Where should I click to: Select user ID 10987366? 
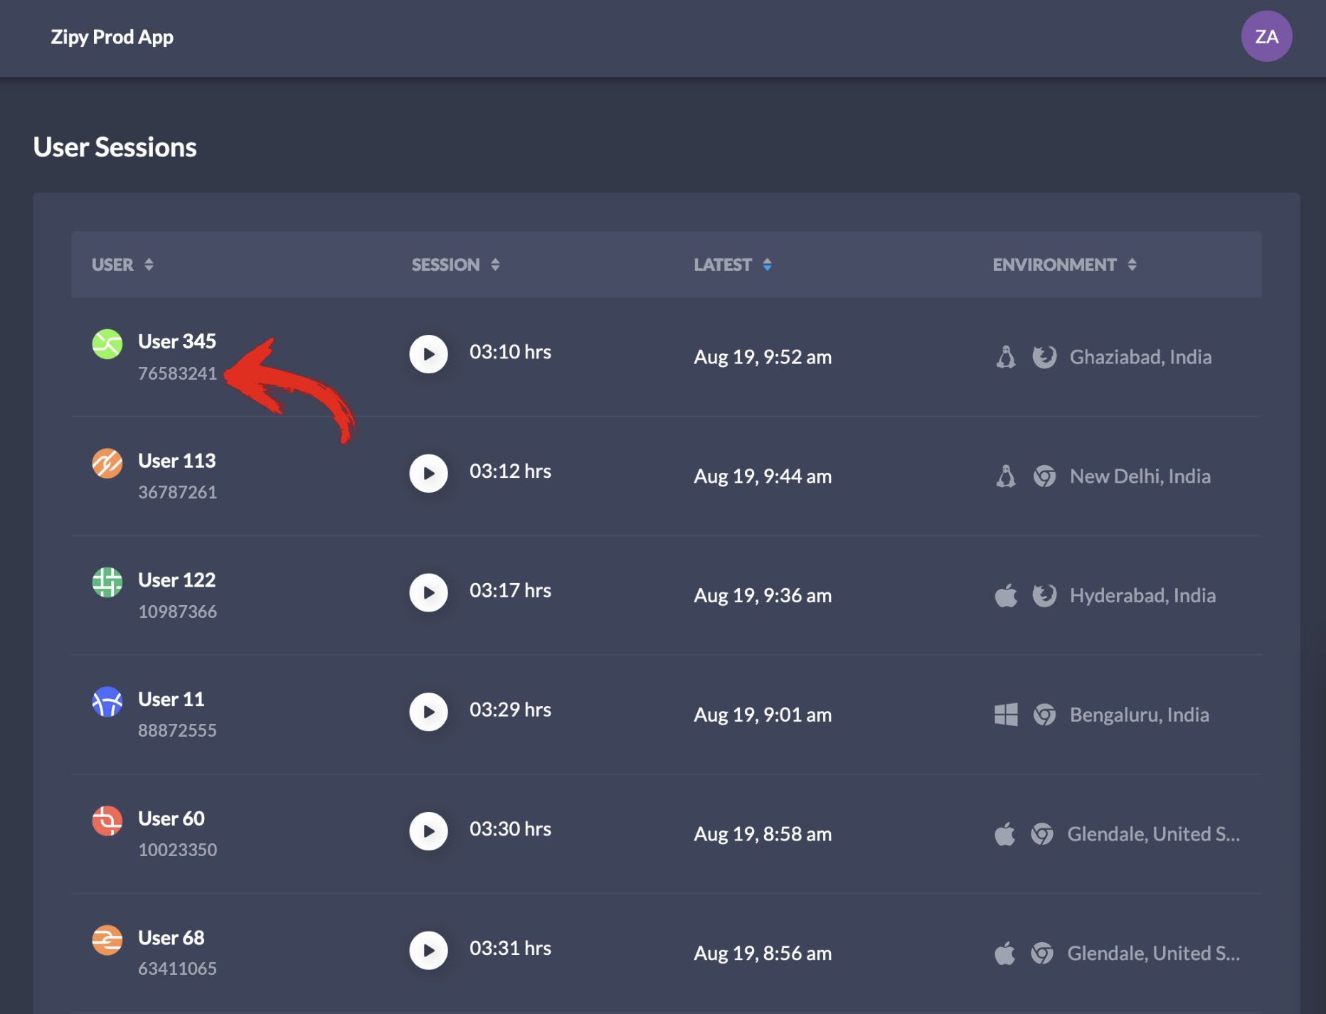(x=177, y=612)
